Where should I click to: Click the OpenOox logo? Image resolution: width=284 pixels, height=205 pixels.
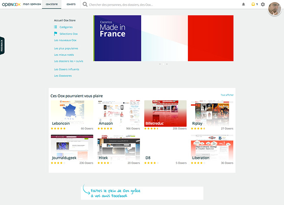(11, 4)
